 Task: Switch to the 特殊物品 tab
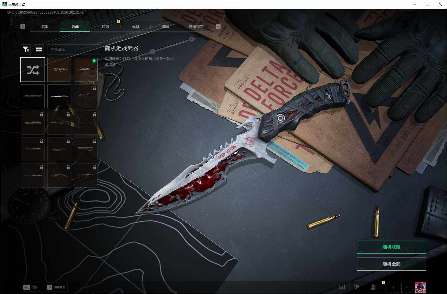click(x=196, y=26)
